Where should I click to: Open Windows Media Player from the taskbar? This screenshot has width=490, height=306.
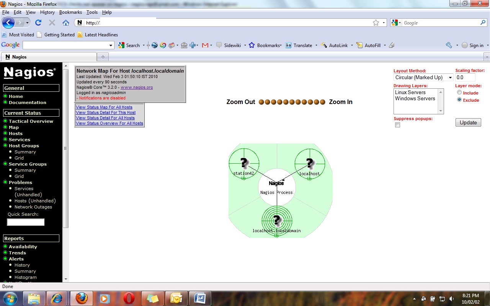pyautogui.click(x=105, y=298)
